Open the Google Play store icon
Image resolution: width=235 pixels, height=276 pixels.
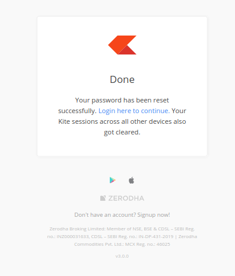click(x=113, y=180)
